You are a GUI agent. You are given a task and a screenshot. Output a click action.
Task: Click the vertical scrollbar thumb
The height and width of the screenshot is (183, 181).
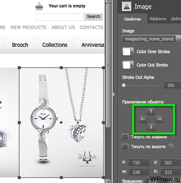coord(108,65)
